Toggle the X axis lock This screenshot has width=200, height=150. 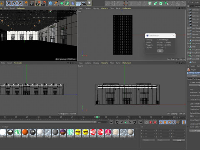click(x=9, y=3)
